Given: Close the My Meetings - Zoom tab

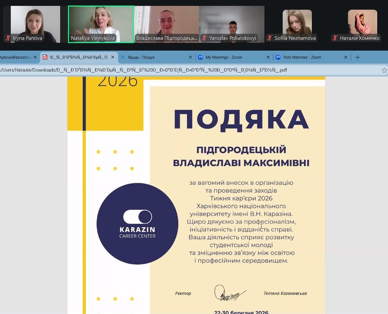Looking at the screenshot, I should click(x=268, y=57).
